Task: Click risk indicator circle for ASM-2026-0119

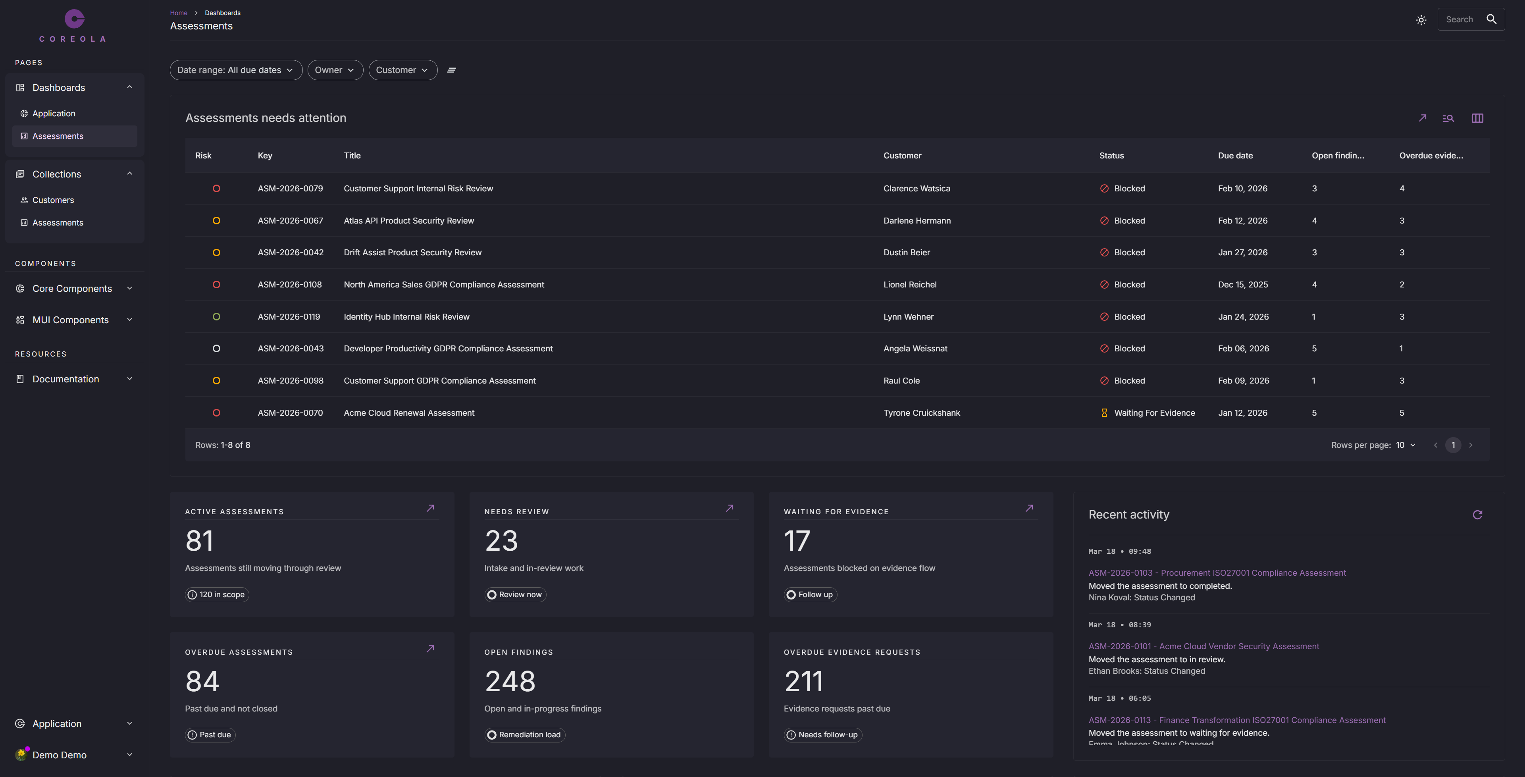Action: pyautogui.click(x=216, y=317)
